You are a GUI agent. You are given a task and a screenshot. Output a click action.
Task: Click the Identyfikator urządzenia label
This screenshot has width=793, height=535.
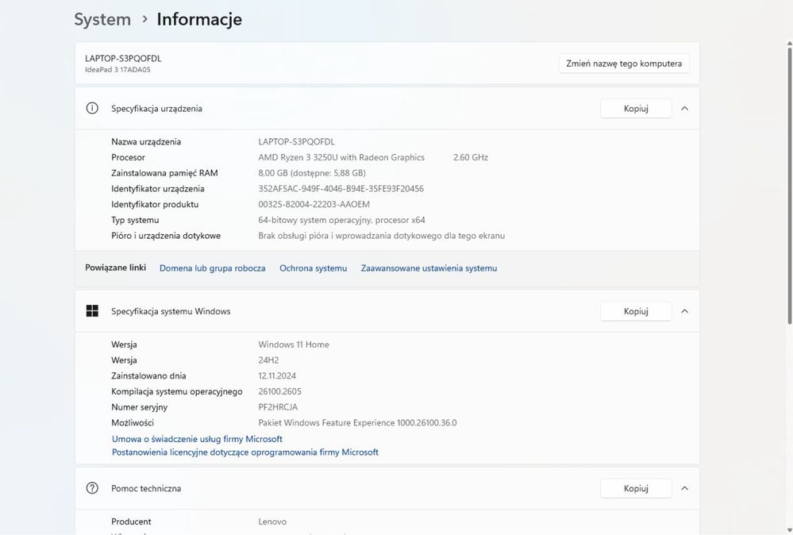point(158,189)
